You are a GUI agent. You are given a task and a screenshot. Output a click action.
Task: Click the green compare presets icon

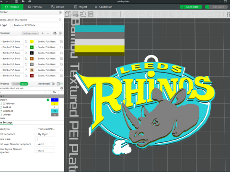(62, 84)
